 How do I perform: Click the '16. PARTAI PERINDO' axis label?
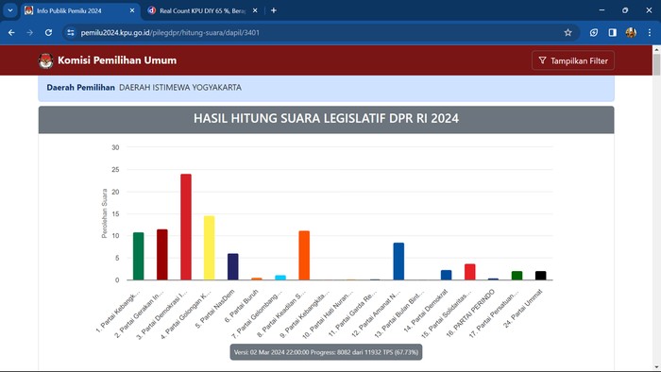pos(470,313)
